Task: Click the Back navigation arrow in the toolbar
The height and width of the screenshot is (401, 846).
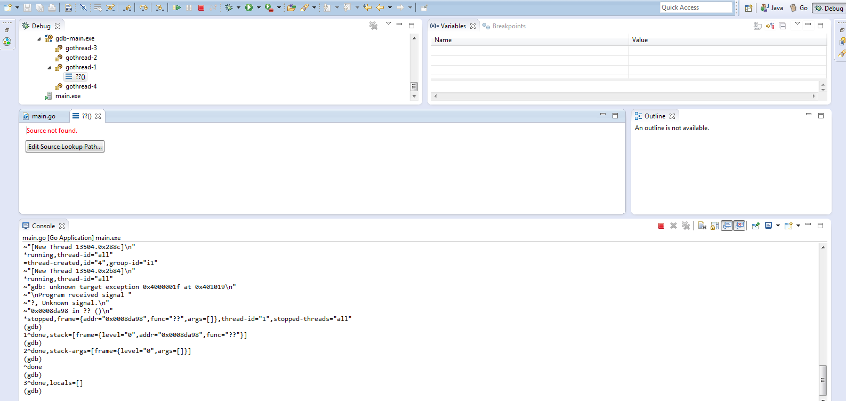Action: [x=380, y=7]
